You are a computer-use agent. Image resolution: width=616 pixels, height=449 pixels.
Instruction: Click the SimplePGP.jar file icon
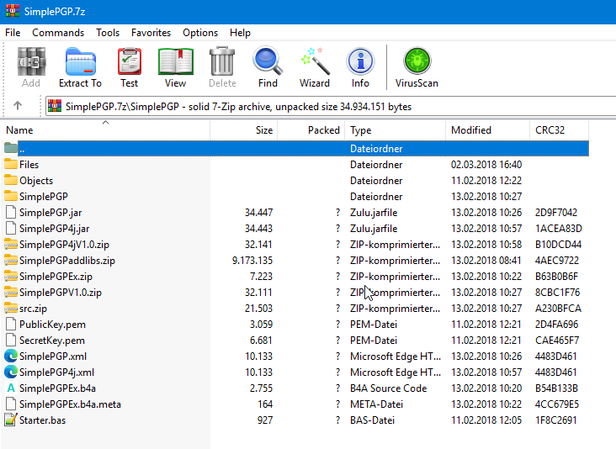tap(11, 213)
